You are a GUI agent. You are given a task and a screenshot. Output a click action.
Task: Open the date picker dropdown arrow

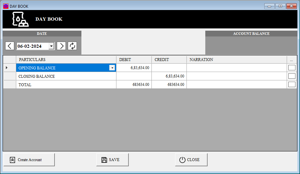pyautogui.click(x=51, y=46)
